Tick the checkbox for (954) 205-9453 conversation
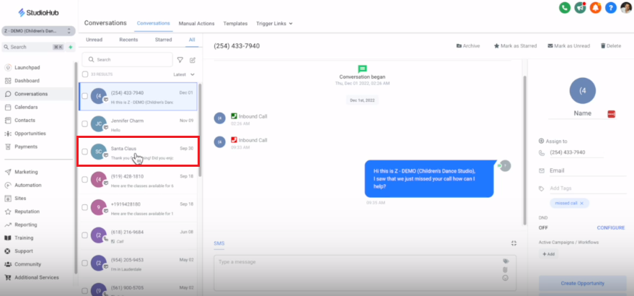634x296 pixels. point(85,264)
